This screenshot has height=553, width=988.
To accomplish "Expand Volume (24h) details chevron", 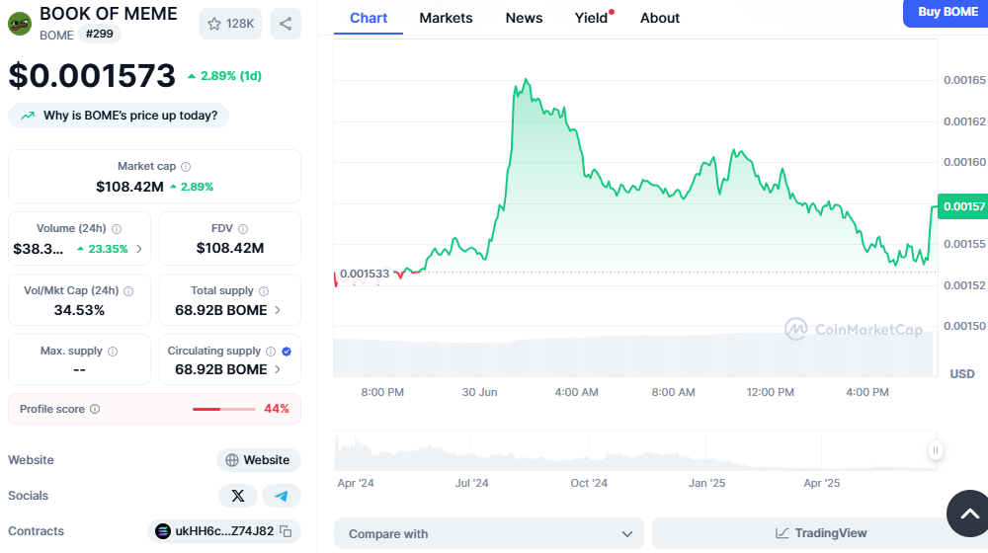I will click(139, 249).
